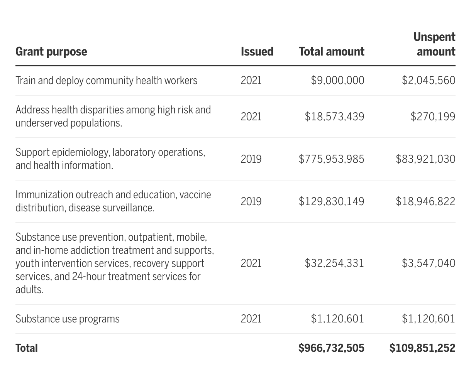The width and height of the screenshot is (471, 378).
Task: Select the Substance use programs row label
Action: (x=68, y=319)
